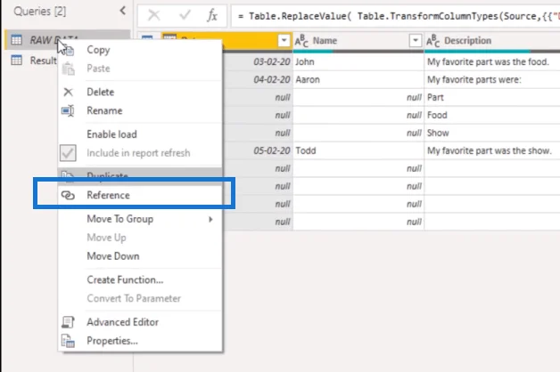Click inside the formula bar text

(x=395, y=16)
